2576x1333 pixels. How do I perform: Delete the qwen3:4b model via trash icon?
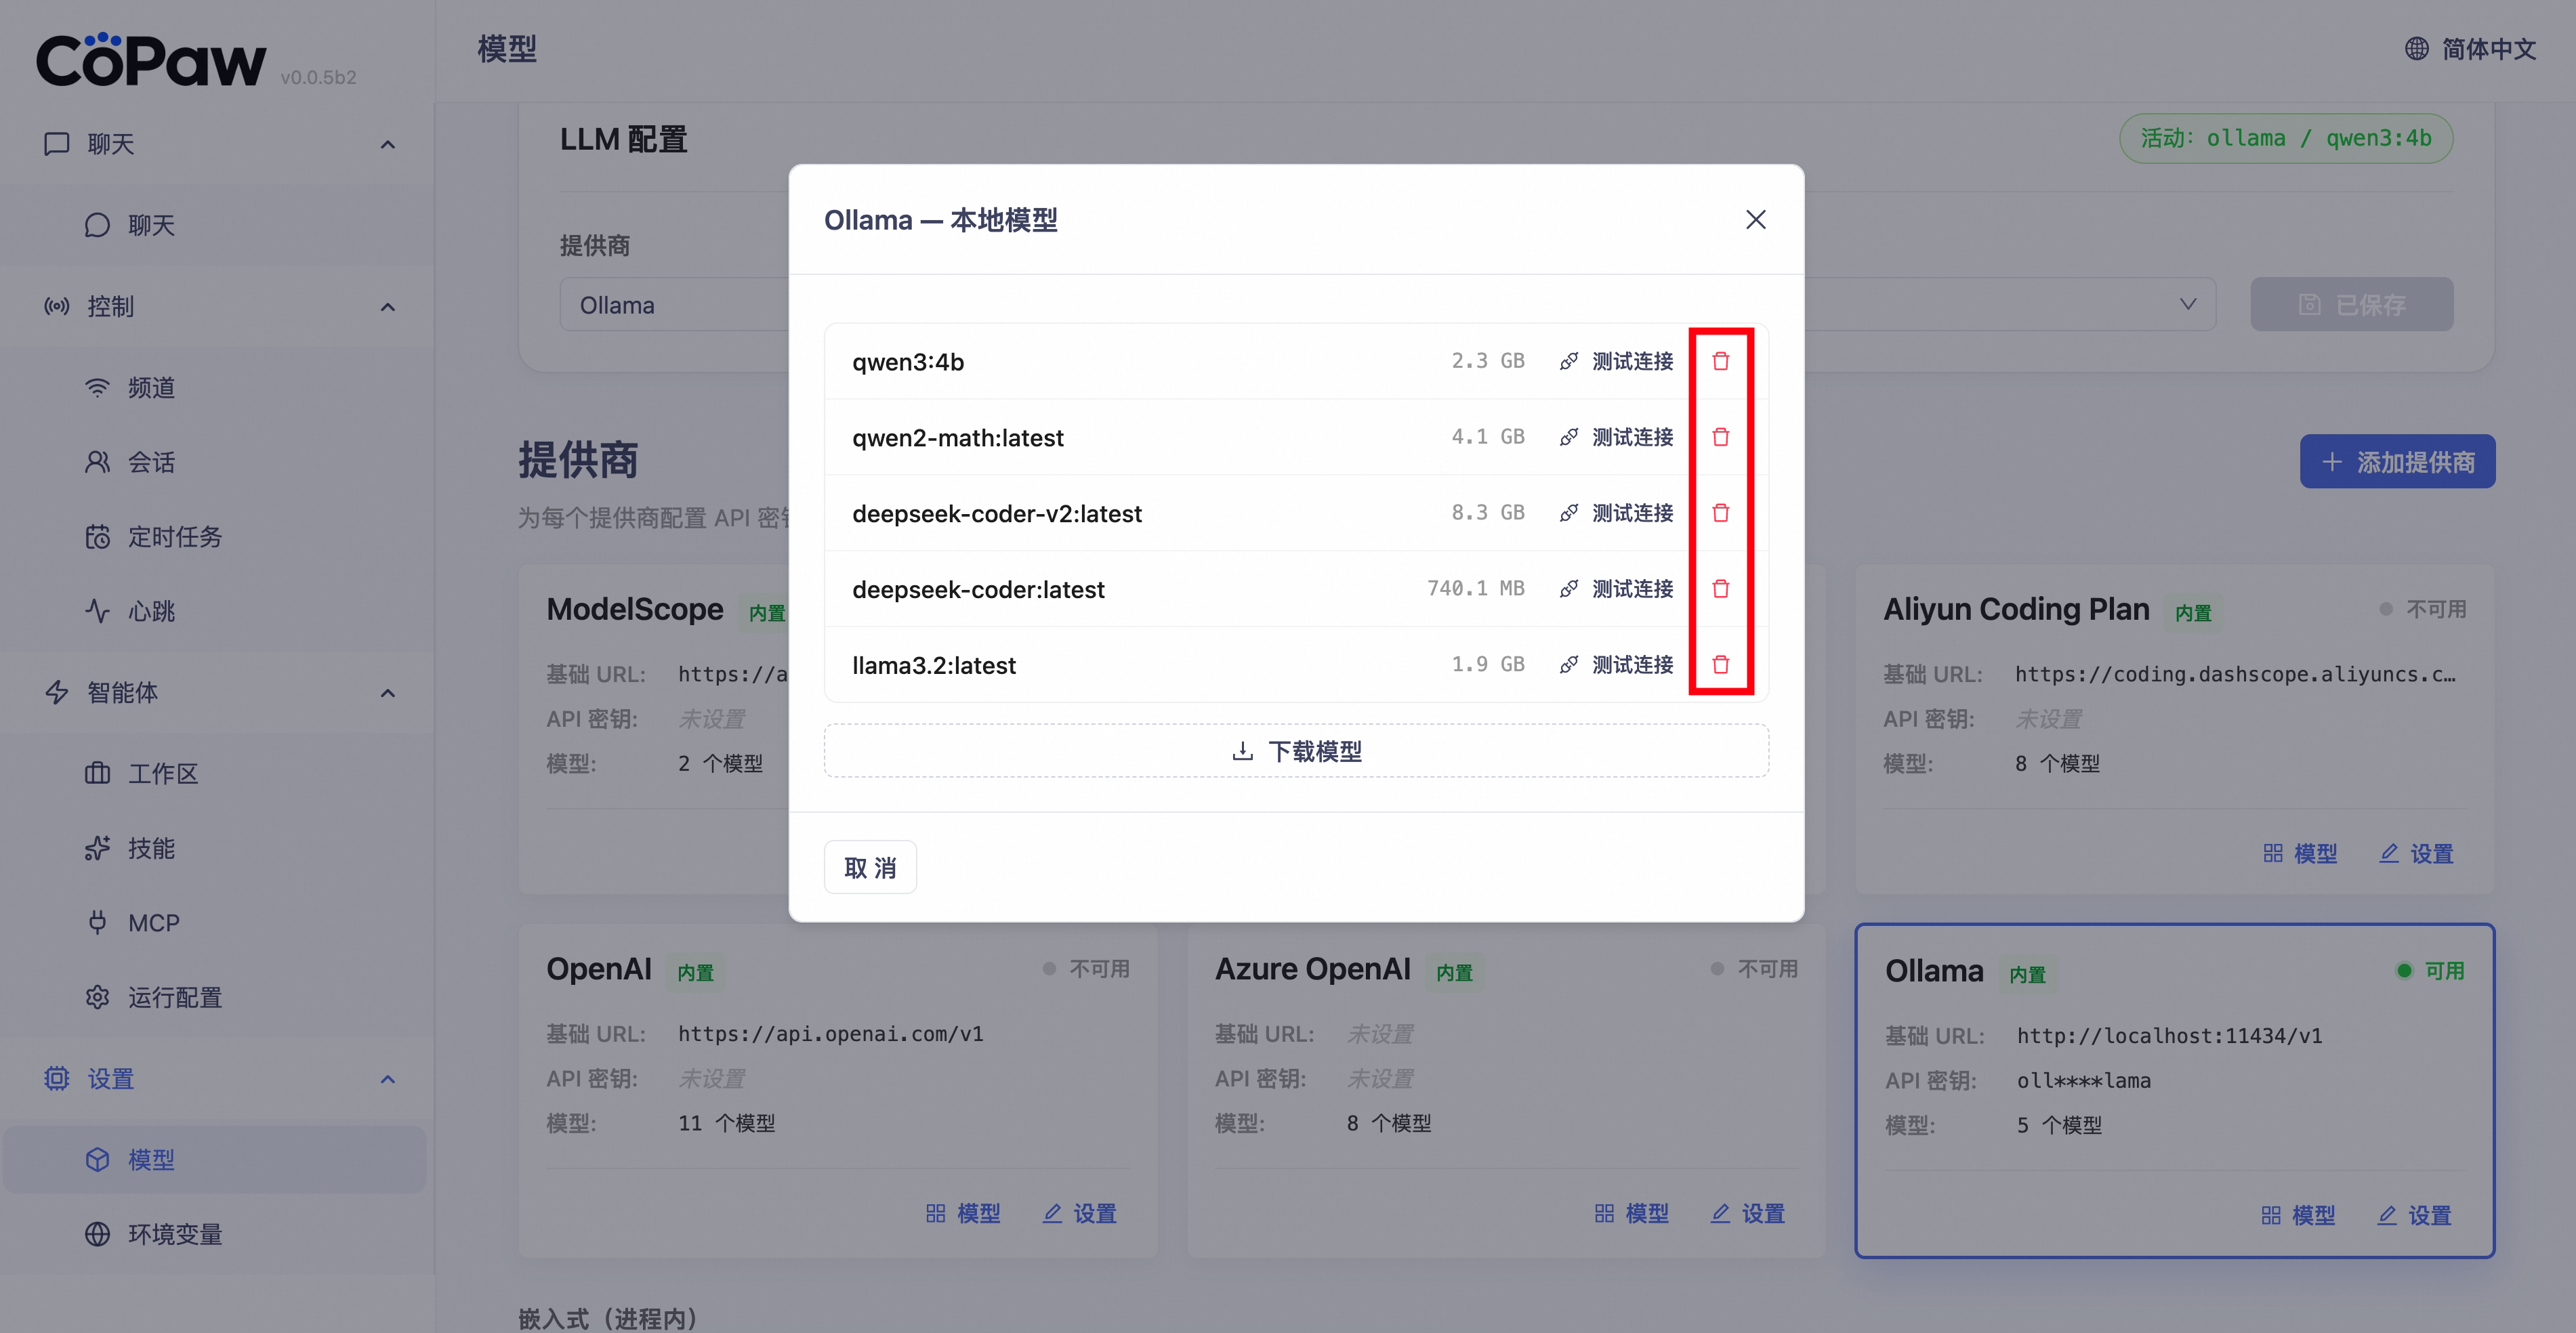pyautogui.click(x=1720, y=361)
